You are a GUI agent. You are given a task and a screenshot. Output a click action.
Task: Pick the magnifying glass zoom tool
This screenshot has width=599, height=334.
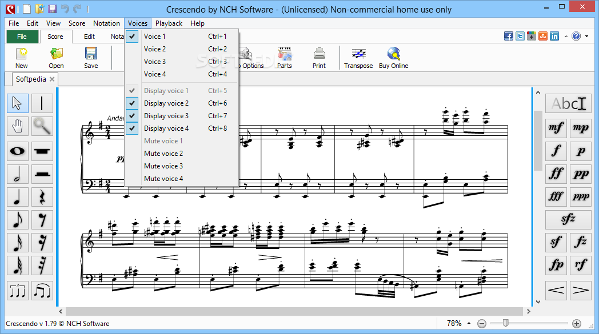tap(42, 126)
